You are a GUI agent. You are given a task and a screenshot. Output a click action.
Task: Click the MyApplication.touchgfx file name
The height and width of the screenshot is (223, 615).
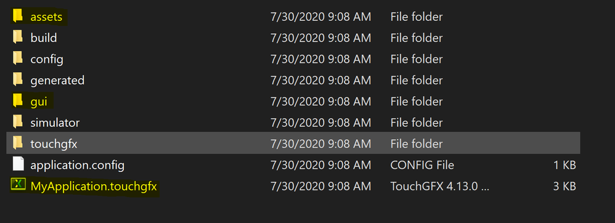94,187
